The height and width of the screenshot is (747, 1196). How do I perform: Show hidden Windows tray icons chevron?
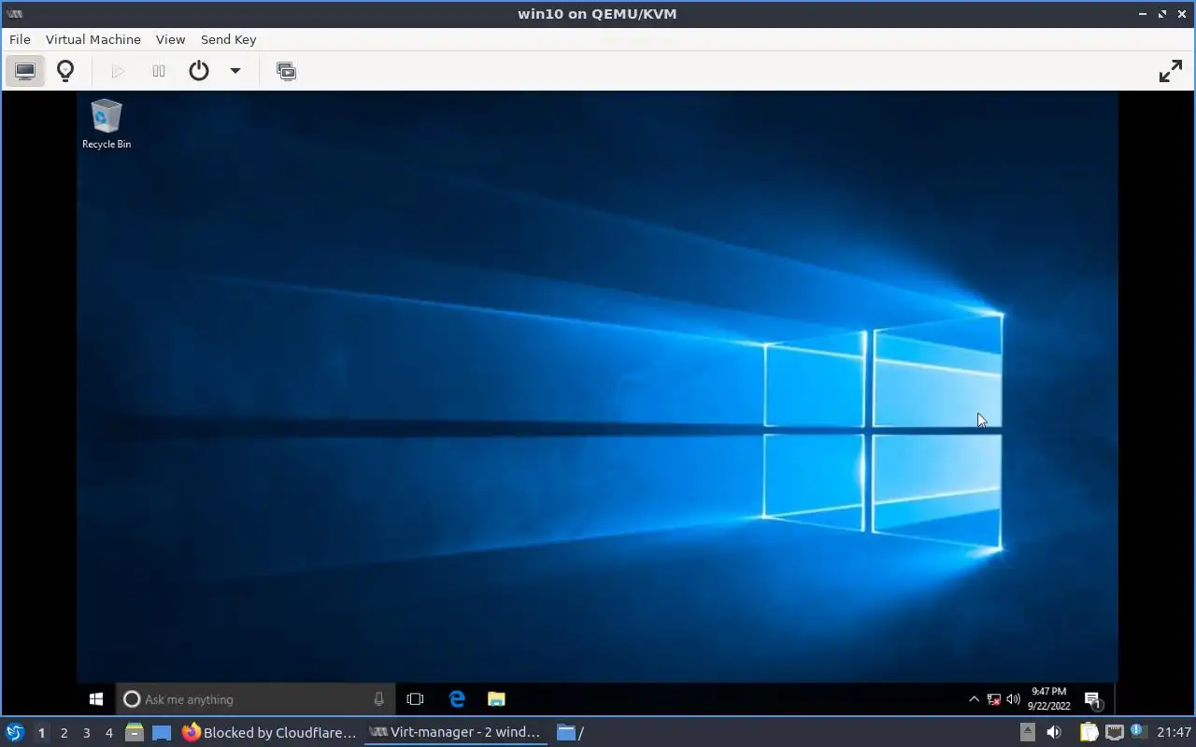974,698
